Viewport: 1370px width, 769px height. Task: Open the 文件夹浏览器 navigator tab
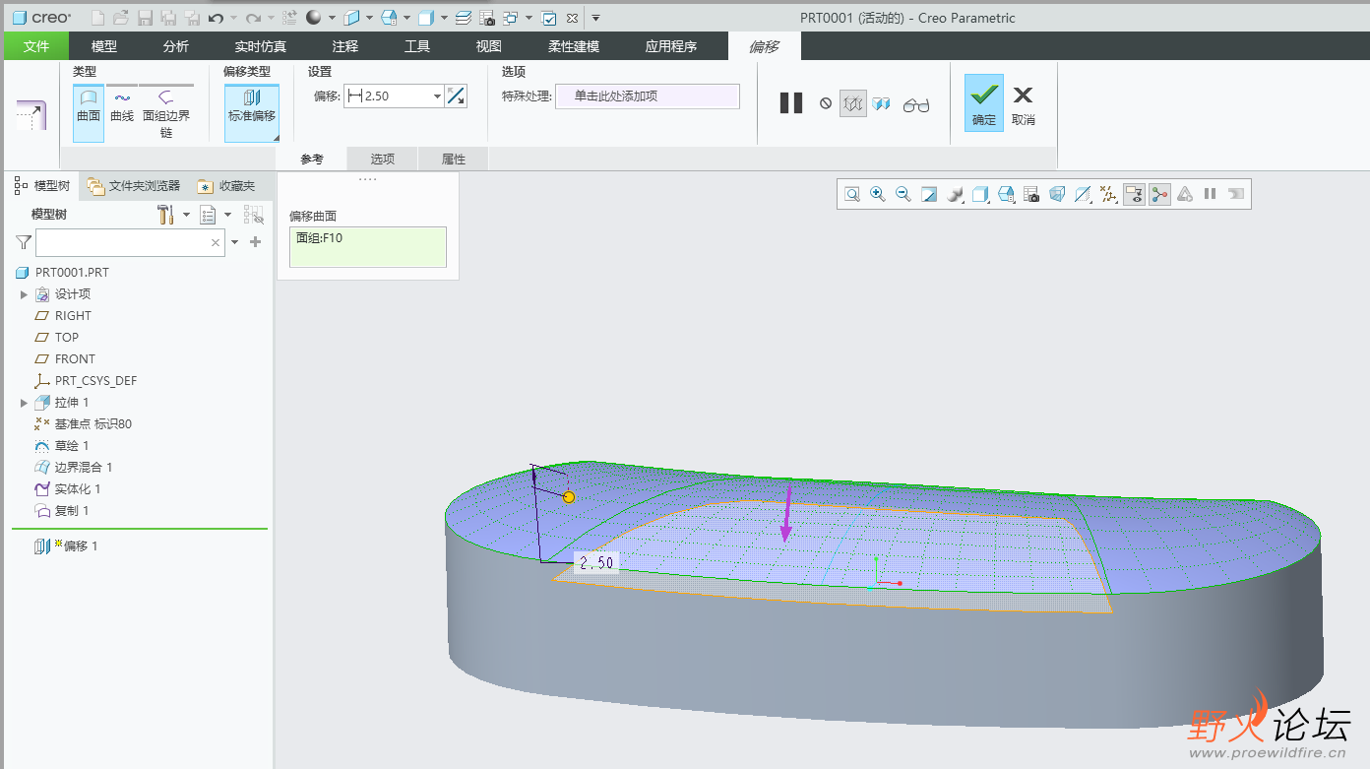133,185
